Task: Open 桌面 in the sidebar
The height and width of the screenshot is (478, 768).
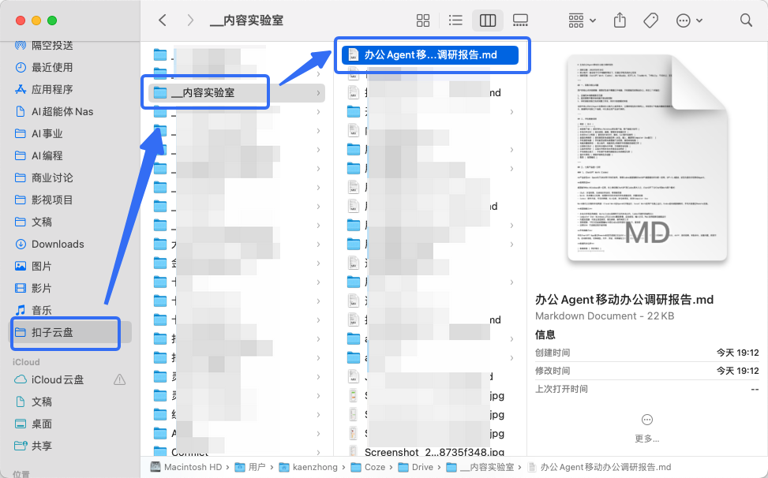Action: [42, 424]
